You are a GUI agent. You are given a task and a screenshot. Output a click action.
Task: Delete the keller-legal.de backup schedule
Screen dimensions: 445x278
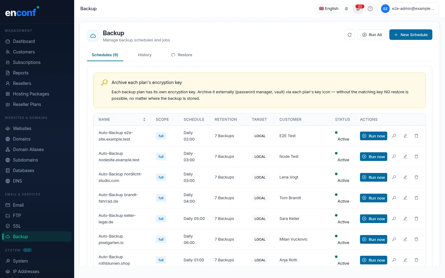point(416,219)
